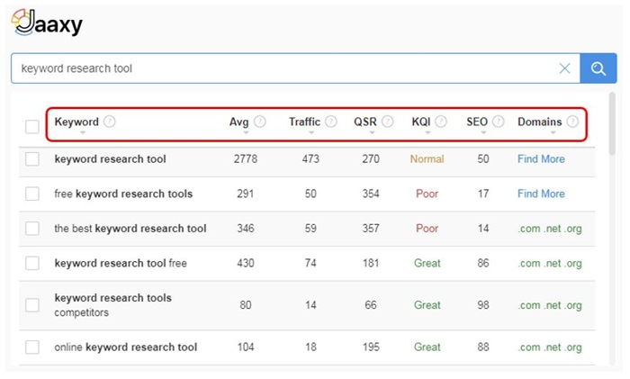The width and height of the screenshot is (630, 379).
Task: Open help icon next to SEO header
Action: click(x=499, y=122)
